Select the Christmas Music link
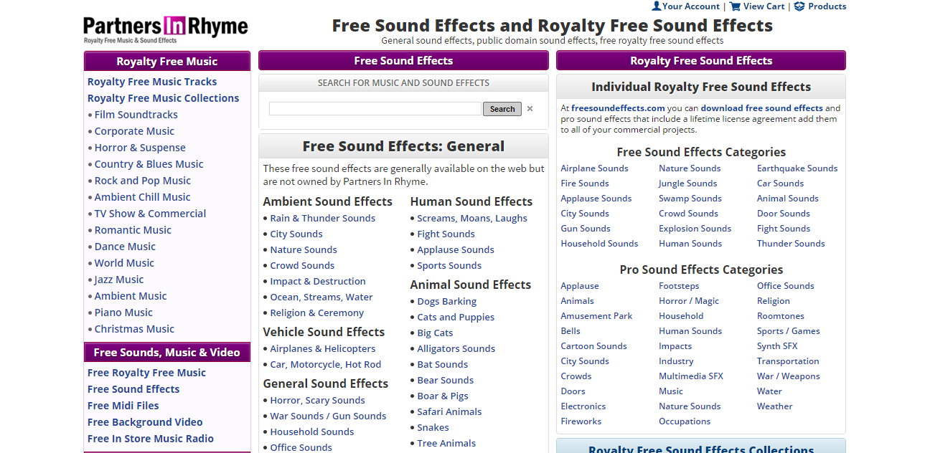Screen dimensions: 925x453 [134, 329]
